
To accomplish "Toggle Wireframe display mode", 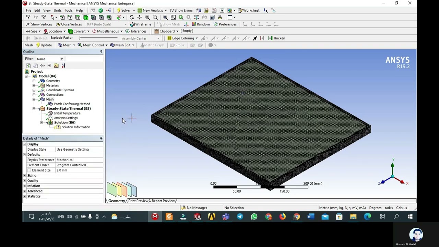I will (141, 24).
